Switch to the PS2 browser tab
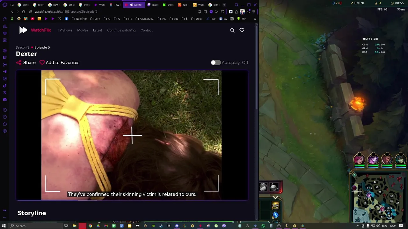Image resolution: width=408 pixels, height=229 pixels. click(x=115, y=5)
